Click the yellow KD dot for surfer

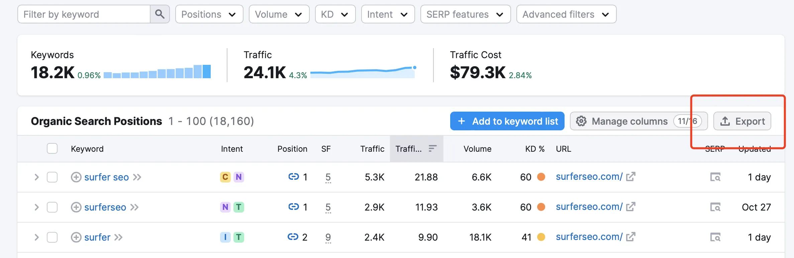(x=541, y=237)
